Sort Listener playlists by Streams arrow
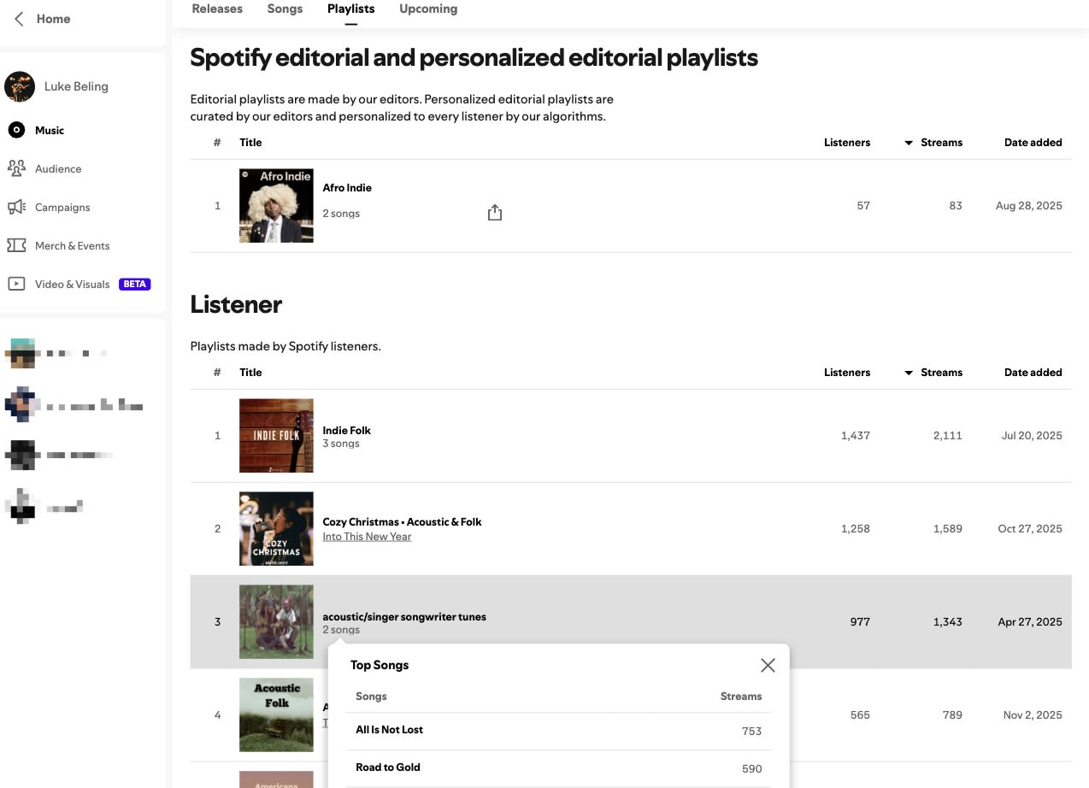Image resolution: width=1089 pixels, height=788 pixels. point(909,373)
